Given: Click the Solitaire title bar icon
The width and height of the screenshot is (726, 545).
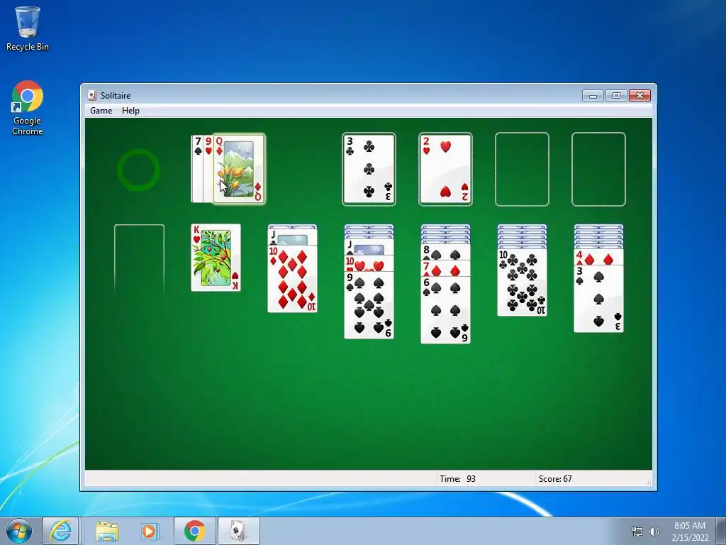Looking at the screenshot, I should [x=91, y=96].
